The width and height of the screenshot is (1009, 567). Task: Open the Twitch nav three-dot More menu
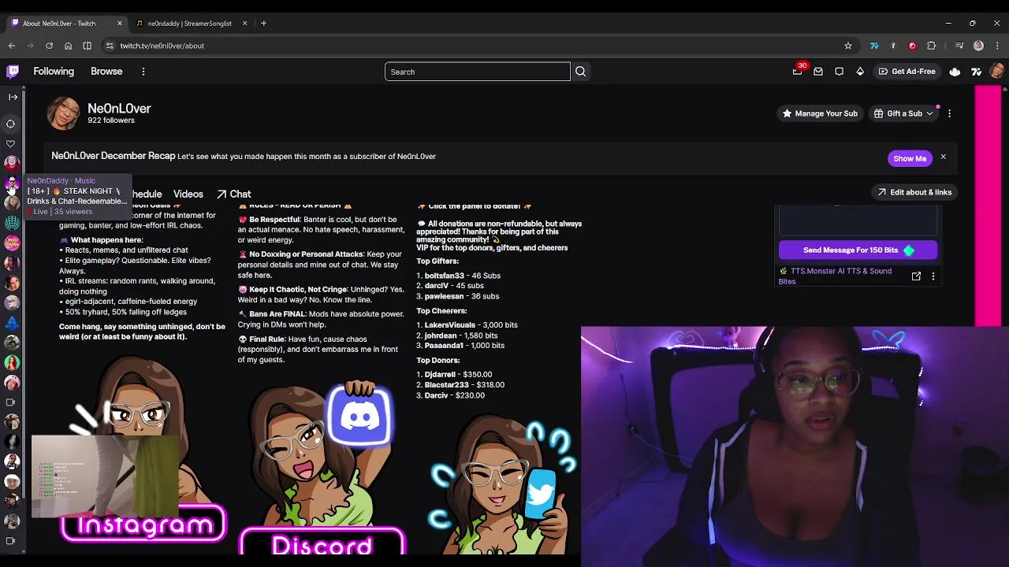coord(143,72)
